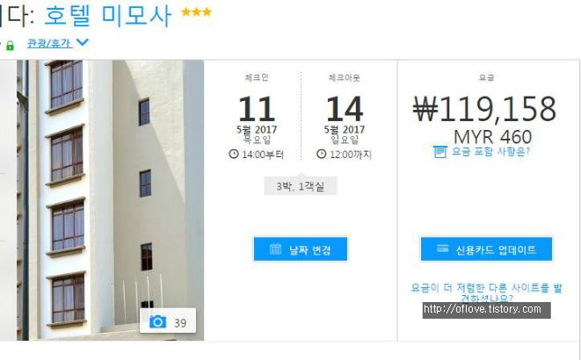Click the 39 photo count badge
Image resolution: width=581 pixels, height=360 pixels.
pyautogui.click(x=168, y=320)
